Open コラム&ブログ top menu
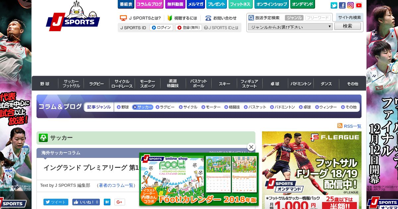 point(150,4)
